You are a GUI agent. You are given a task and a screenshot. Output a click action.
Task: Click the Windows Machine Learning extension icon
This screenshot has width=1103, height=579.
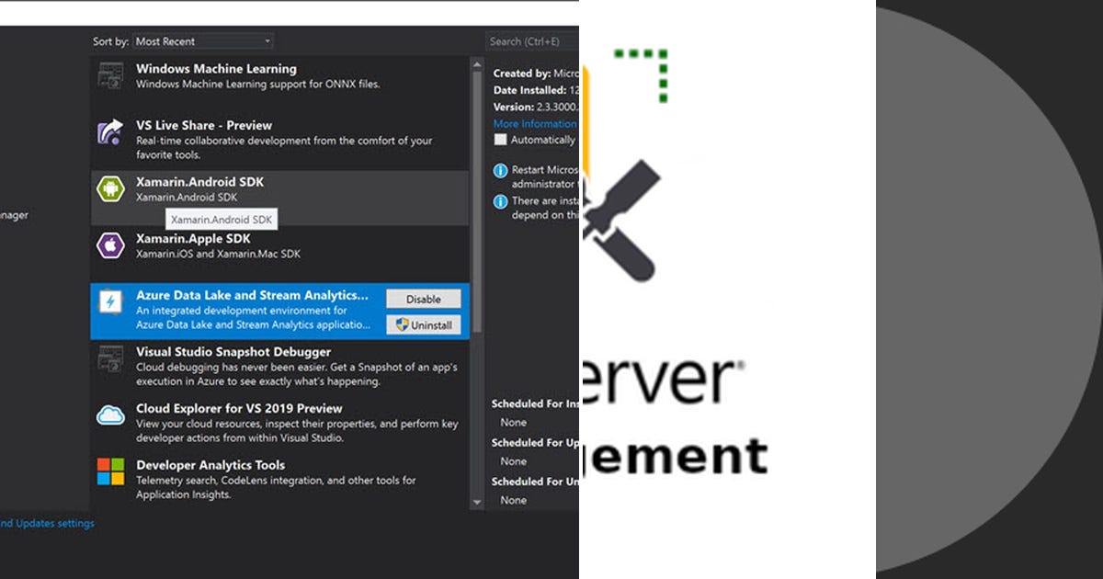click(x=112, y=74)
